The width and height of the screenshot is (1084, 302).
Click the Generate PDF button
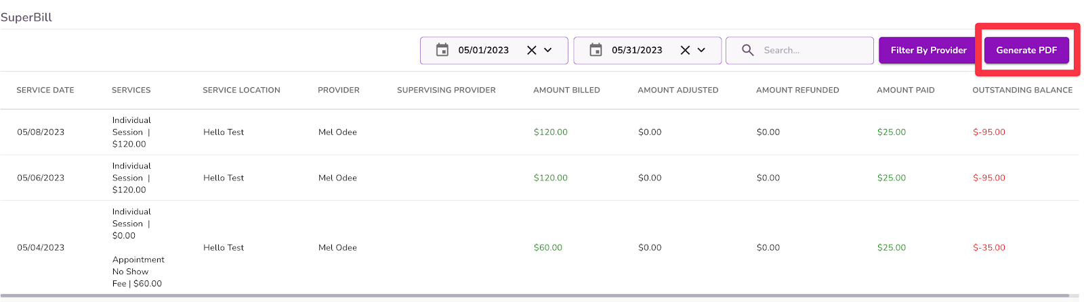1026,50
